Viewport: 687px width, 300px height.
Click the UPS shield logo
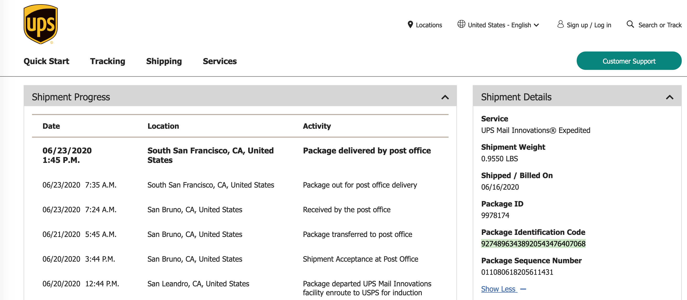click(x=40, y=24)
